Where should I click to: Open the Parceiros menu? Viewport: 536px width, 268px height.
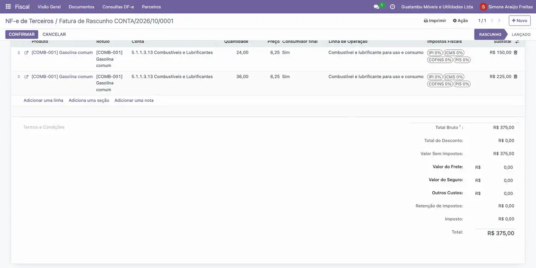[151, 7]
